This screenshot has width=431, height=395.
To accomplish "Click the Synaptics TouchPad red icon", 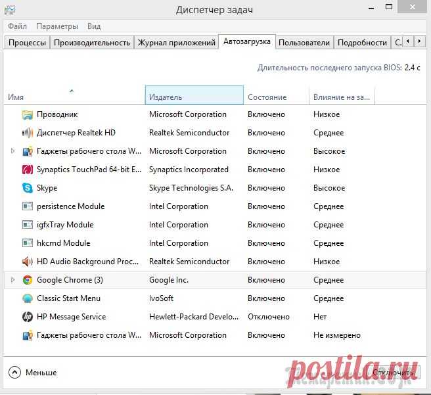I will tap(28, 170).
